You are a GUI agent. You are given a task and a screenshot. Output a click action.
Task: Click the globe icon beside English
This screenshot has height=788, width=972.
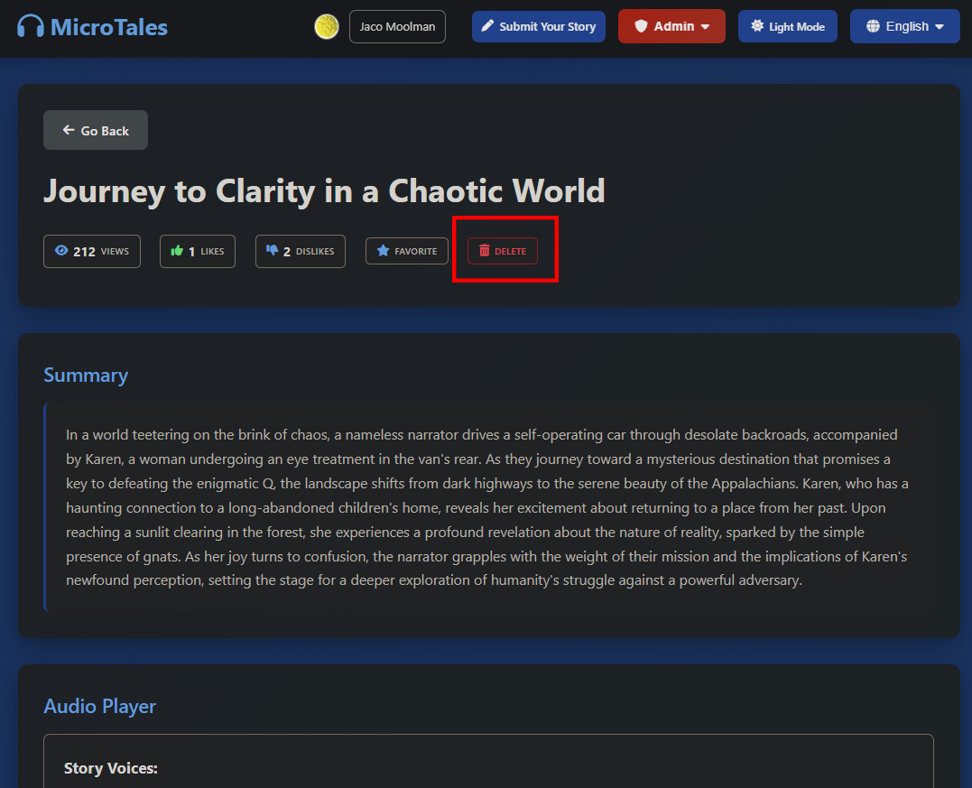873,26
